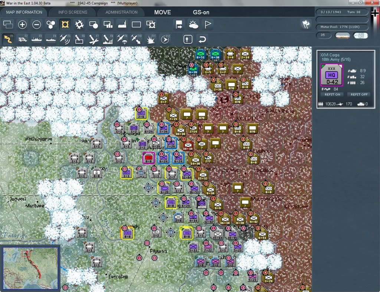Viewport: 380px width, 292px height.
Task: Click the Plyussa town label
Action: point(158,251)
